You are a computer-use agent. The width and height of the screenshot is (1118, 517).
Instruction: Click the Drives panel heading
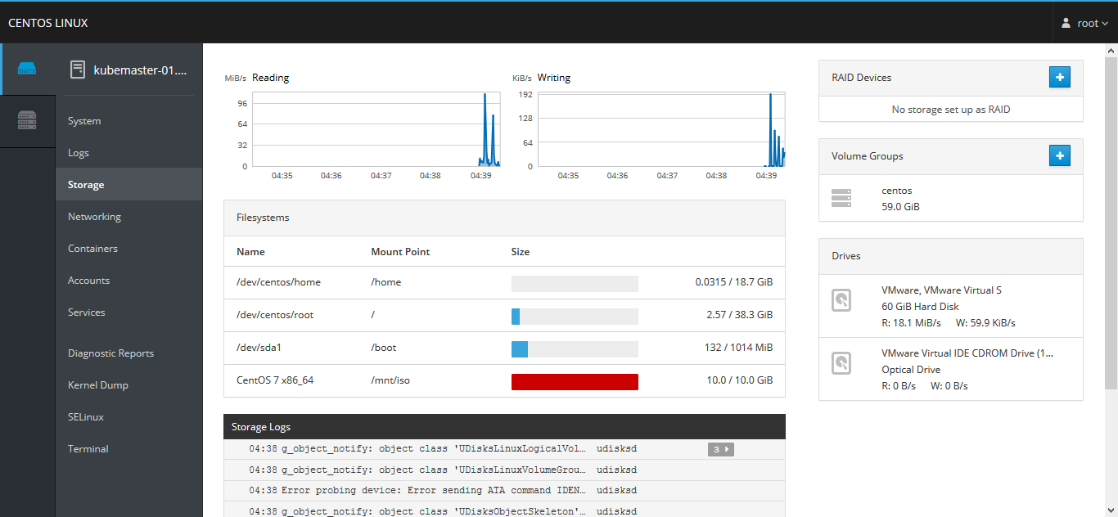846,256
